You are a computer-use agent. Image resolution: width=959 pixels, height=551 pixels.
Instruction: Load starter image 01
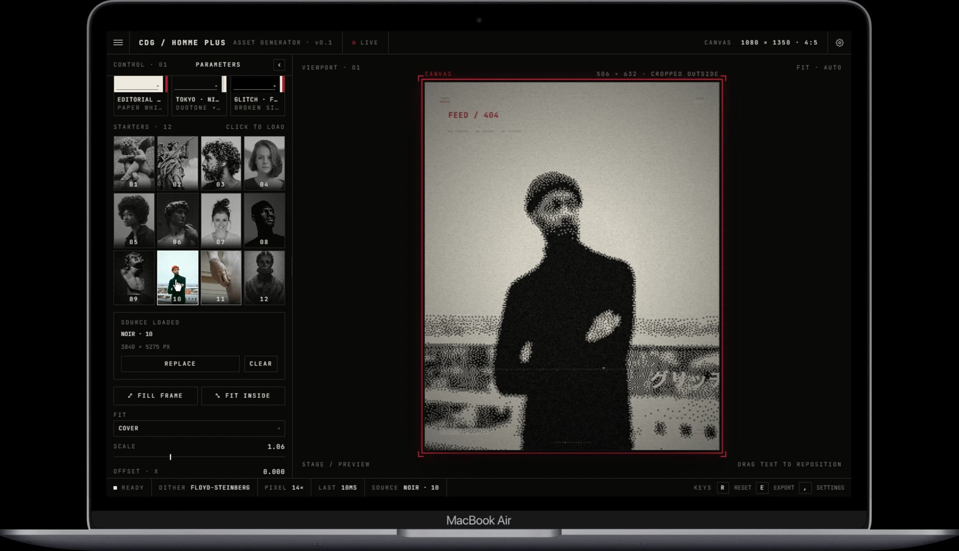(x=134, y=162)
